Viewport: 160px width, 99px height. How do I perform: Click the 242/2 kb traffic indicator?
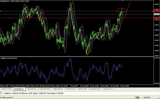tap(147, 97)
